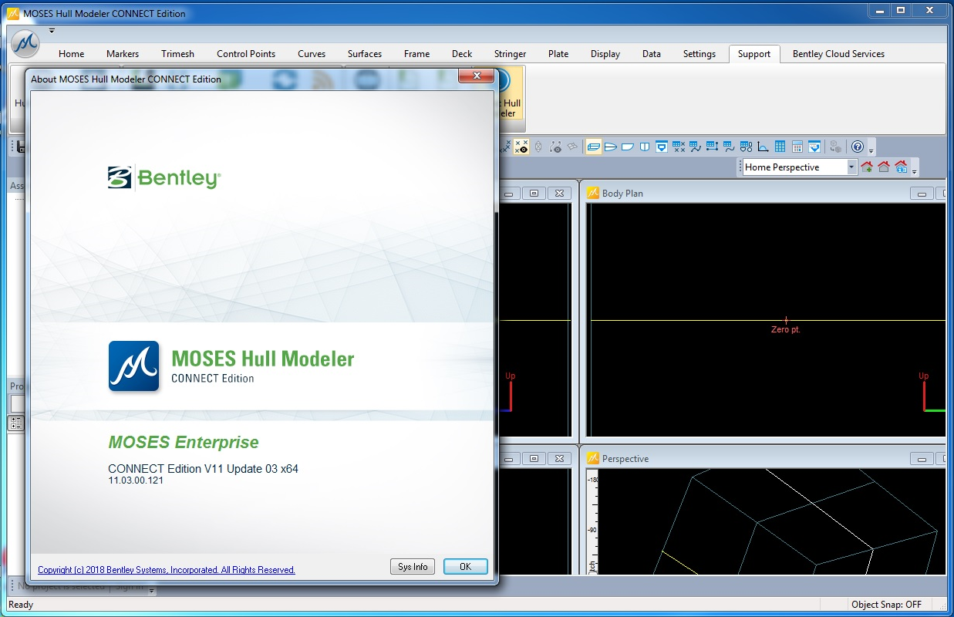
Task: Select the Deck ribbon tab
Action: click(462, 54)
